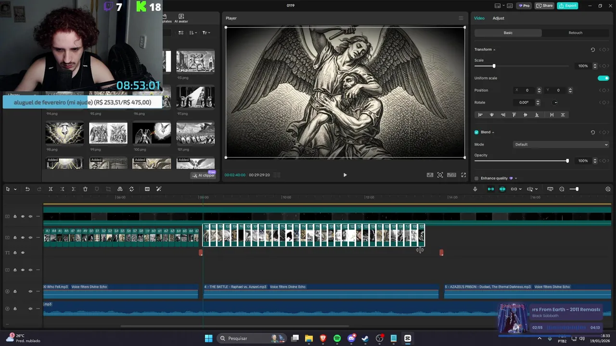Open the media filter dropdown
Image resolution: width=616 pixels, height=346 pixels.
point(206,33)
